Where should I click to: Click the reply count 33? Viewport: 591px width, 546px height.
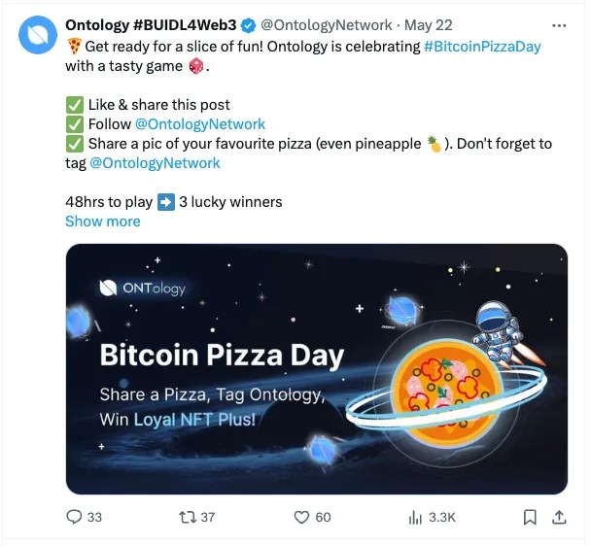[x=94, y=517]
